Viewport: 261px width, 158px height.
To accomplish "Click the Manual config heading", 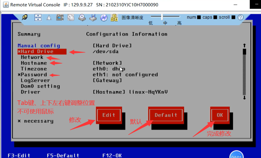I will tap(39, 46).
